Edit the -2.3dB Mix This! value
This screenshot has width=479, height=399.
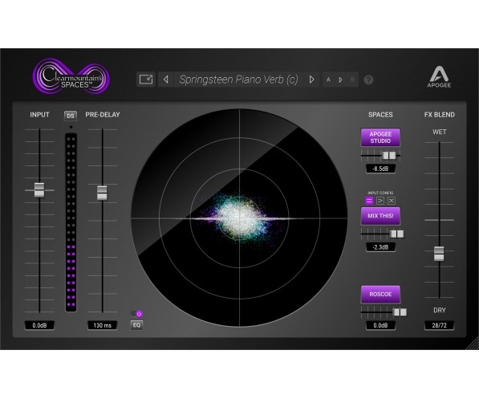coord(380,247)
